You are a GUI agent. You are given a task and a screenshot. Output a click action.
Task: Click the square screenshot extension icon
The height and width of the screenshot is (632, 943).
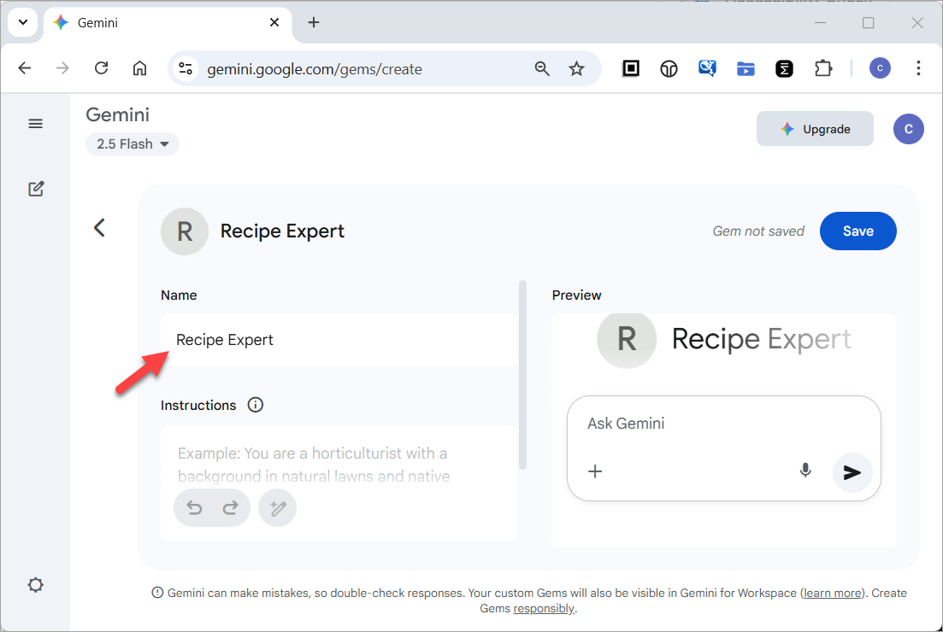point(630,68)
